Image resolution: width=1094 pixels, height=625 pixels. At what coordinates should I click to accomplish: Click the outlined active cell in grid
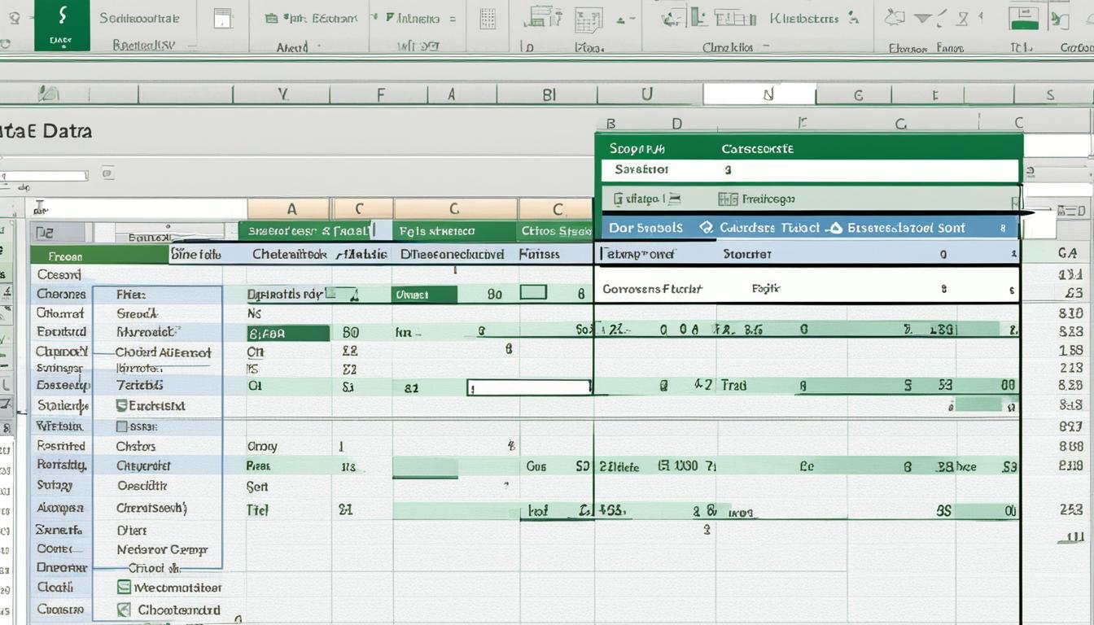tap(529, 387)
